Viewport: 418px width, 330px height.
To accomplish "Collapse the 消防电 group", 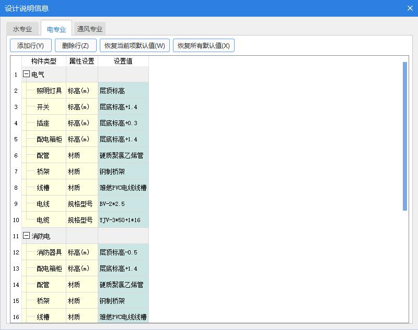I will pos(26,236).
